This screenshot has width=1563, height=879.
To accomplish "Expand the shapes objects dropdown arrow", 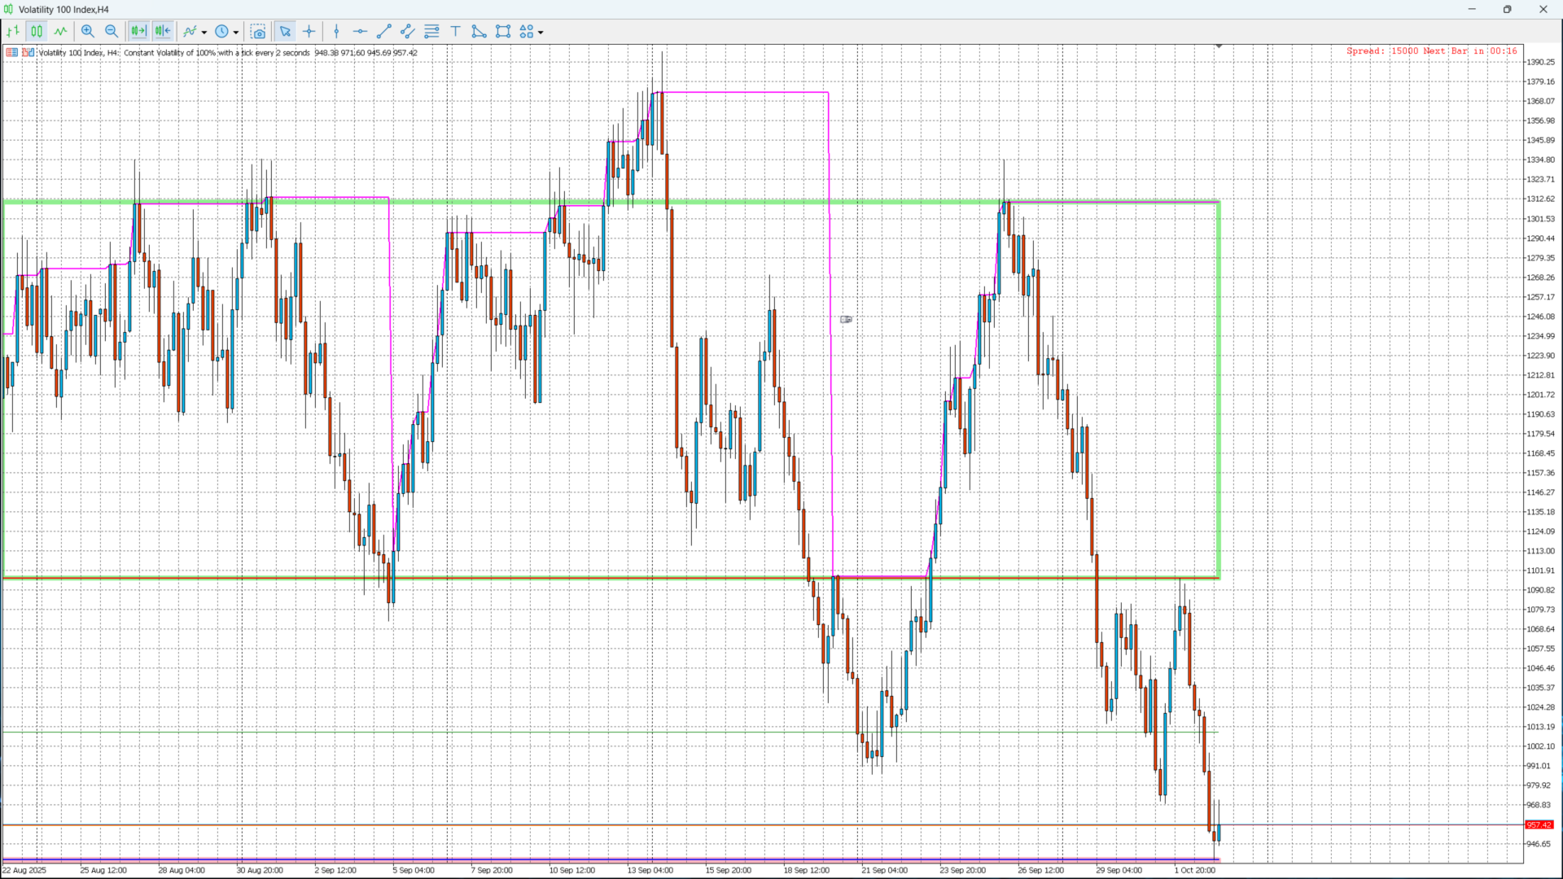I will click(541, 33).
